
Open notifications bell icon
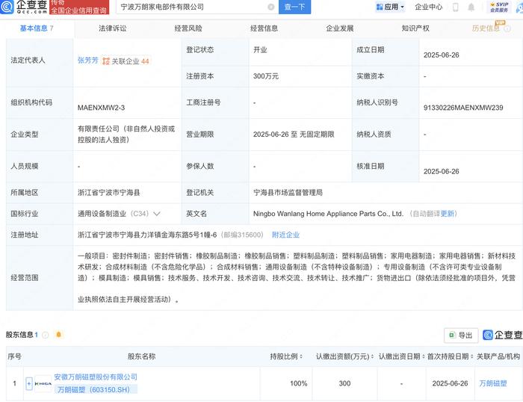click(x=471, y=7)
